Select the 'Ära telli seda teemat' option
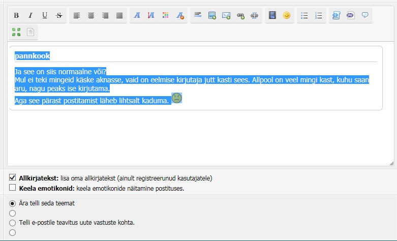Viewport: 397px width, 241px height. point(13,203)
